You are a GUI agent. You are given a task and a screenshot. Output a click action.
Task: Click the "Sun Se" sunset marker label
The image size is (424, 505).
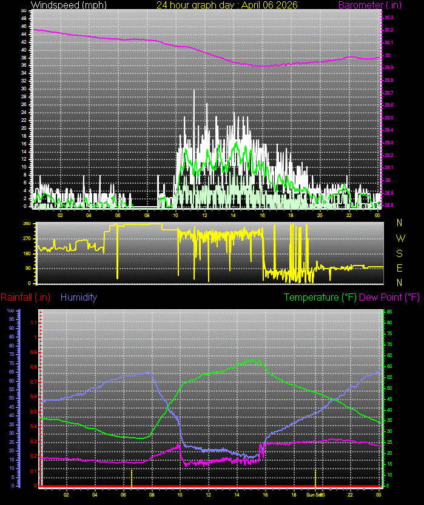[x=313, y=495]
